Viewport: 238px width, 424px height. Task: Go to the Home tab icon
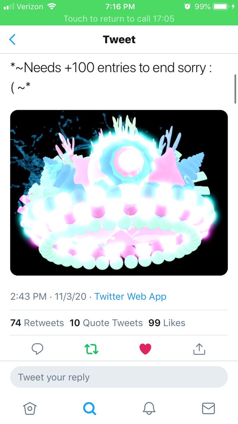click(30, 408)
